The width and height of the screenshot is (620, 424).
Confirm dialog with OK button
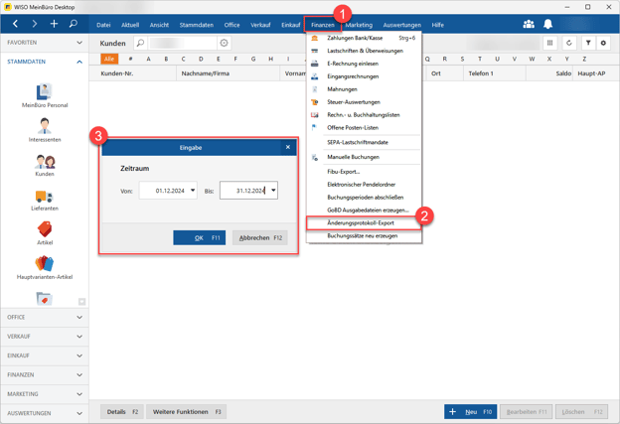click(x=199, y=238)
